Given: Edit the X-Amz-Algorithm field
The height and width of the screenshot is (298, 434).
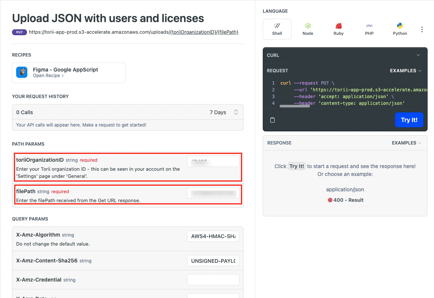Looking at the screenshot, I should (213, 236).
